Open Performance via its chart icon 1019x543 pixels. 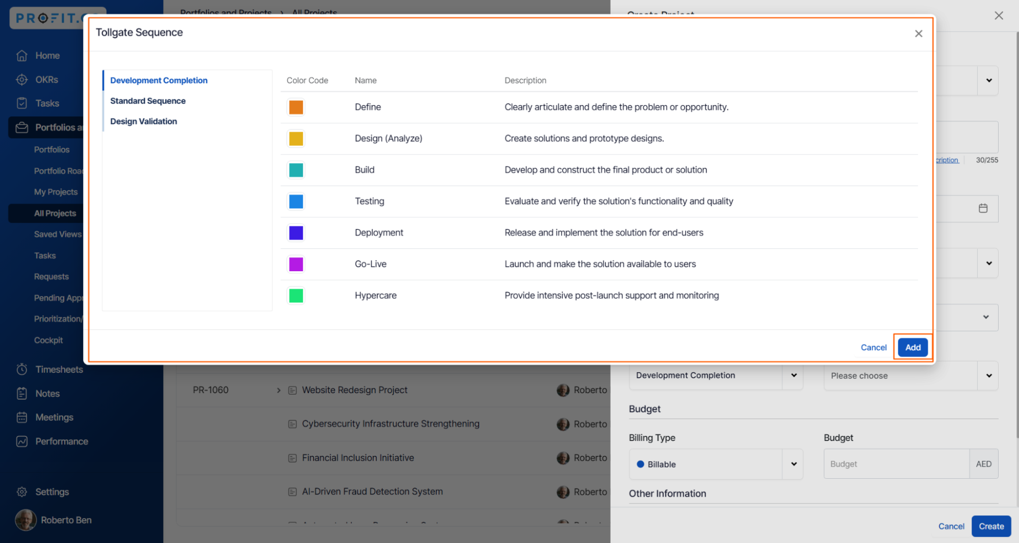pyautogui.click(x=21, y=442)
